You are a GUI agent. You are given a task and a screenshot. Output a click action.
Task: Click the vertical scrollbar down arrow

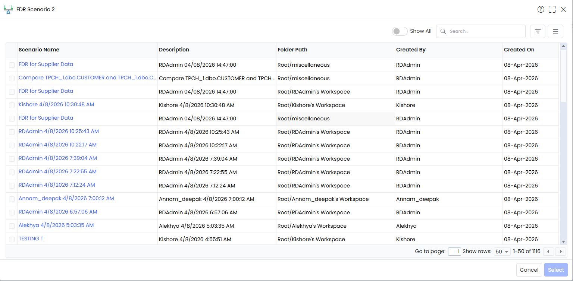563,242
